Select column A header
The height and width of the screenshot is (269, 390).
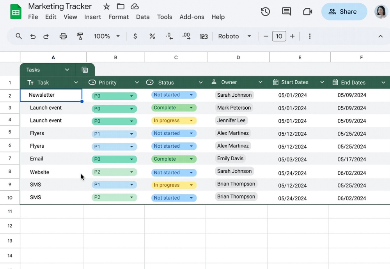point(53,57)
